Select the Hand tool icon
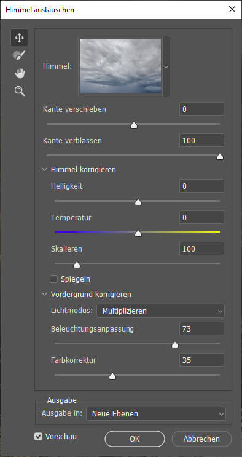The height and width of the screenshot is (457, 242). coord(20,73)
